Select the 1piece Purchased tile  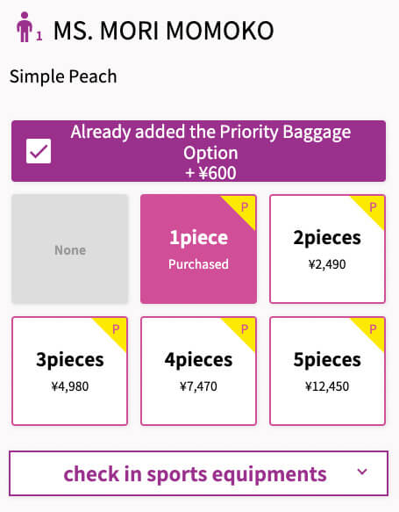198,249
